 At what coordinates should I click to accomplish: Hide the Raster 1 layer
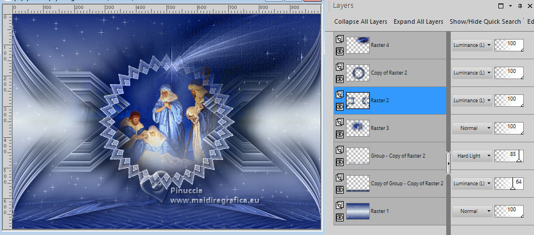point(340,217)
